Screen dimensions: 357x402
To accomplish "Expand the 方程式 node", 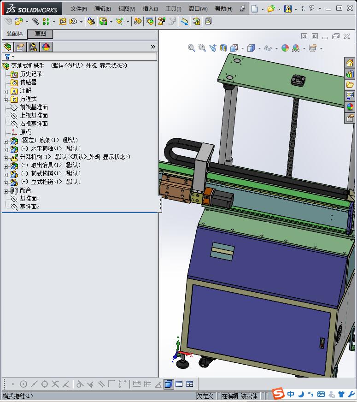I will pos(6,100).
